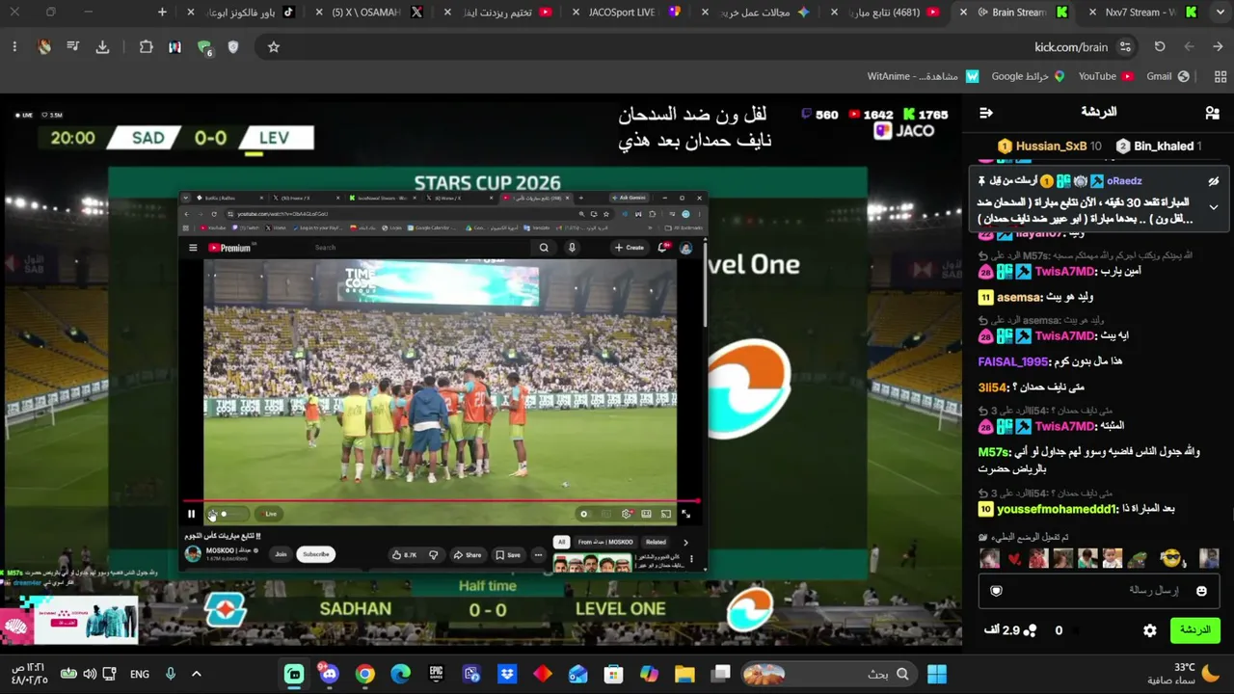The width and height of the screenshot is (1234, 694).
Task: Open channel points 2.9 ألف
Action: 1009,630
